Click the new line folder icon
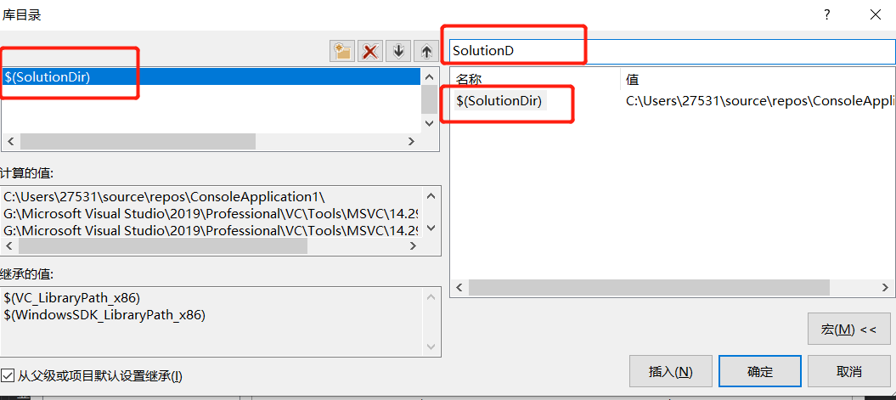Viewport: 896px width, 400px height. pos(342,51)
